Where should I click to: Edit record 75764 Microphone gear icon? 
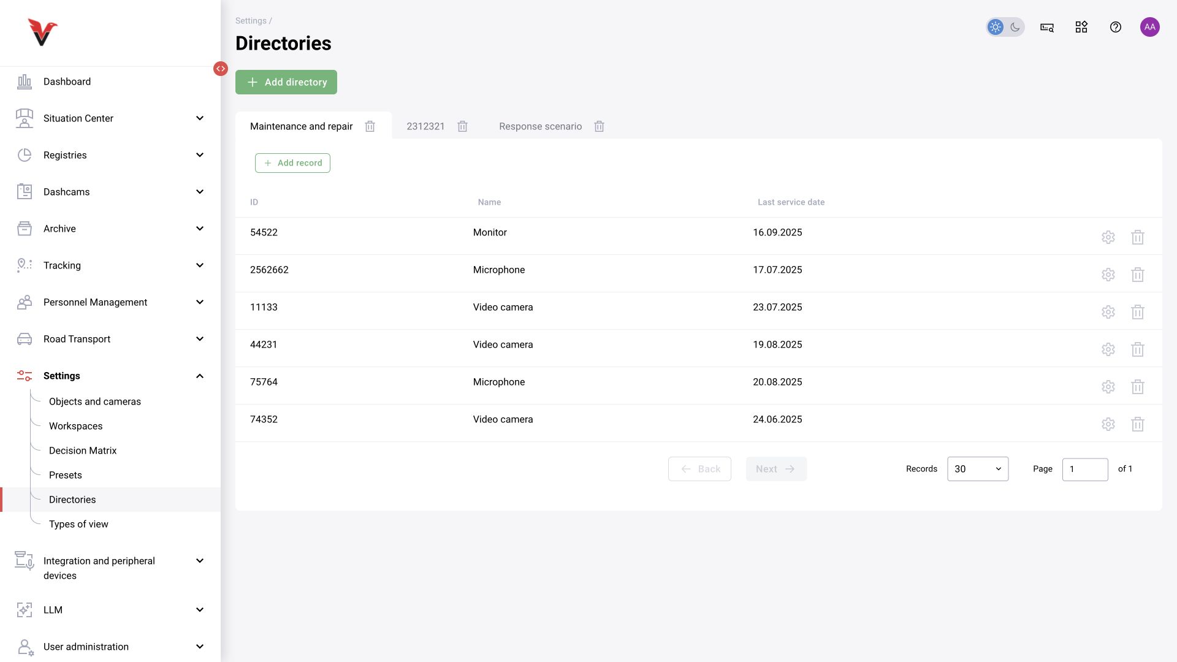coord(1108,387)
